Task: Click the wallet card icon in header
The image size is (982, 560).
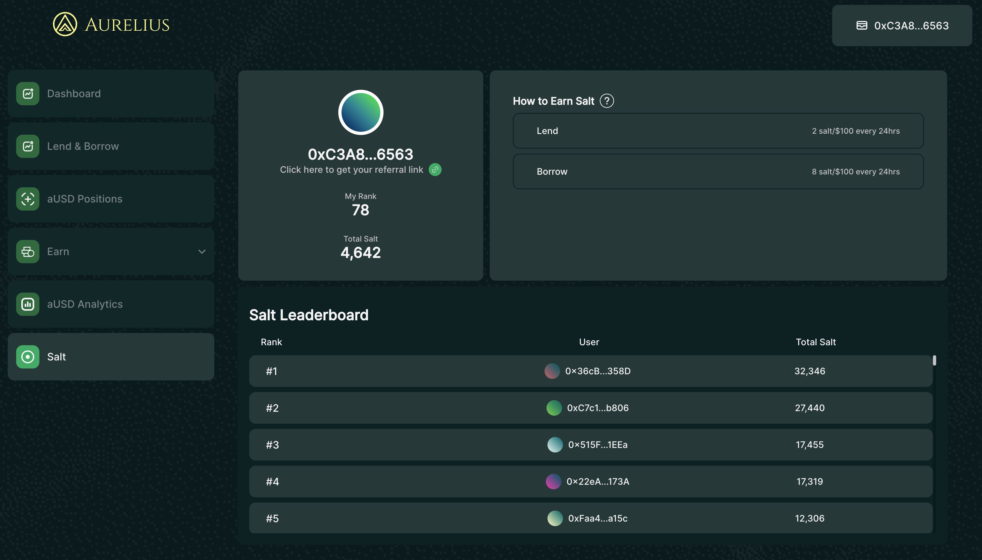Action: click(862, 26)
